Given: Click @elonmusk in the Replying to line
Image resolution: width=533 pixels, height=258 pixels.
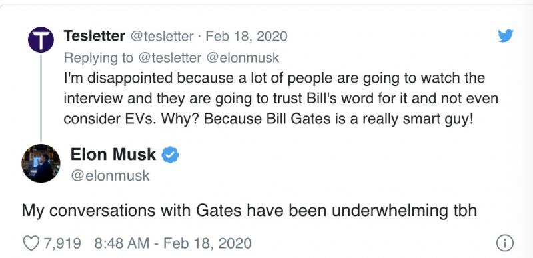Looking at the screenshot, I should (243, 58).
